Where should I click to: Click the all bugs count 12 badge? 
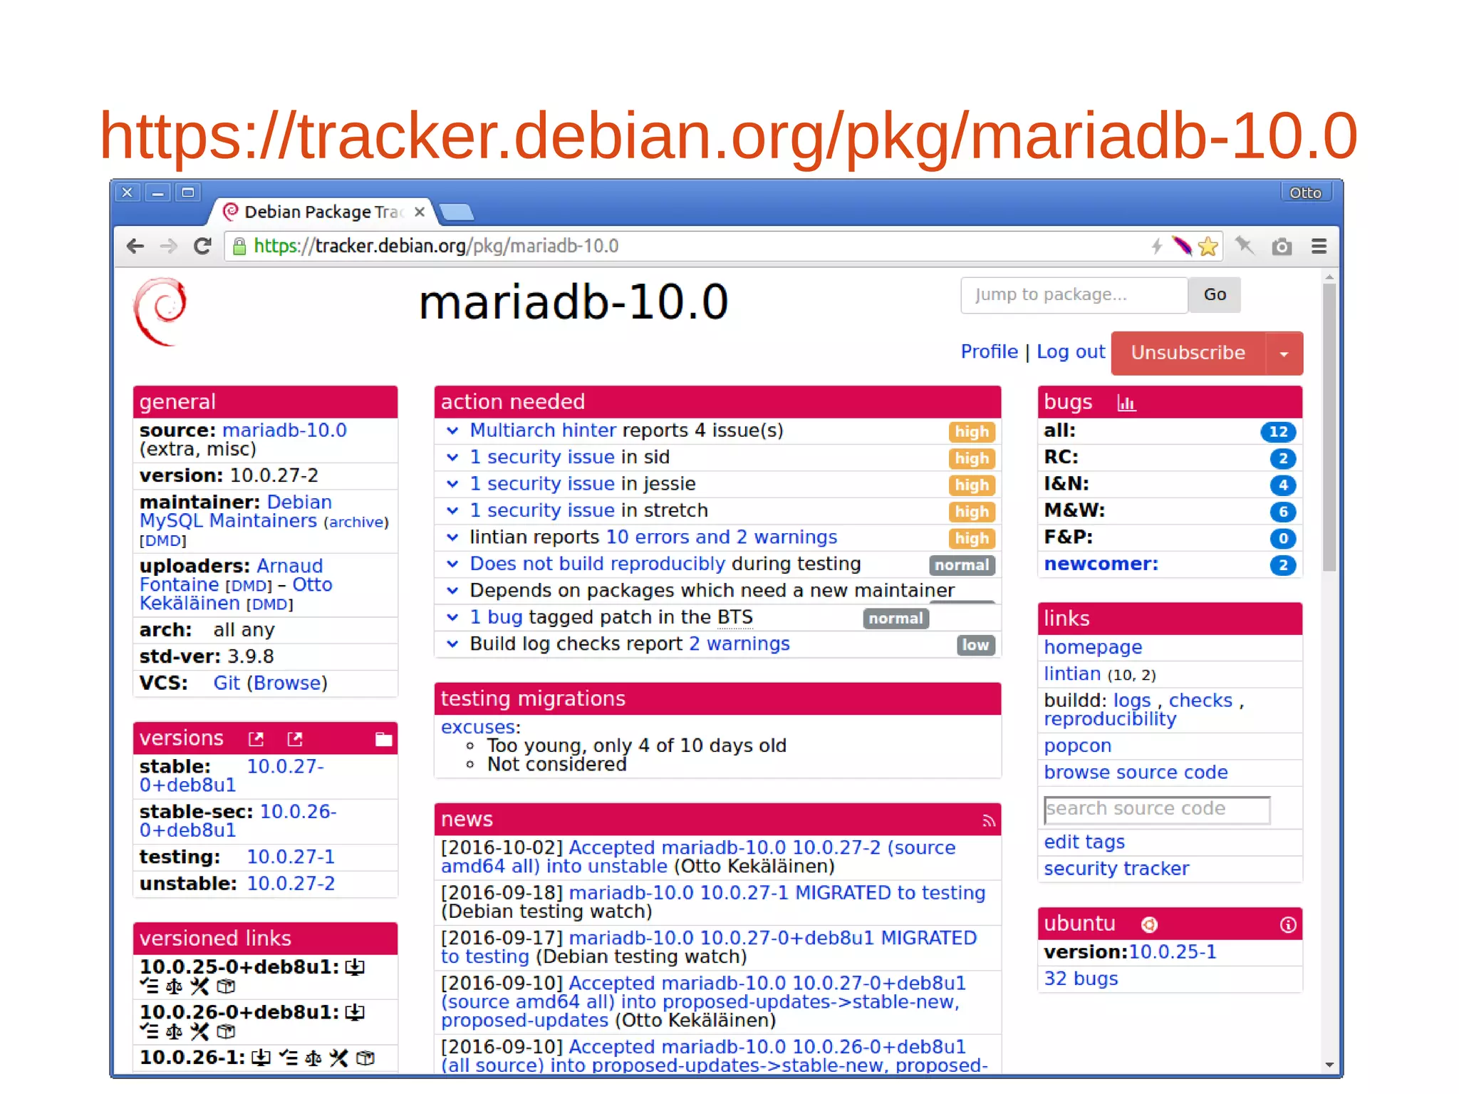point(1278,432)
